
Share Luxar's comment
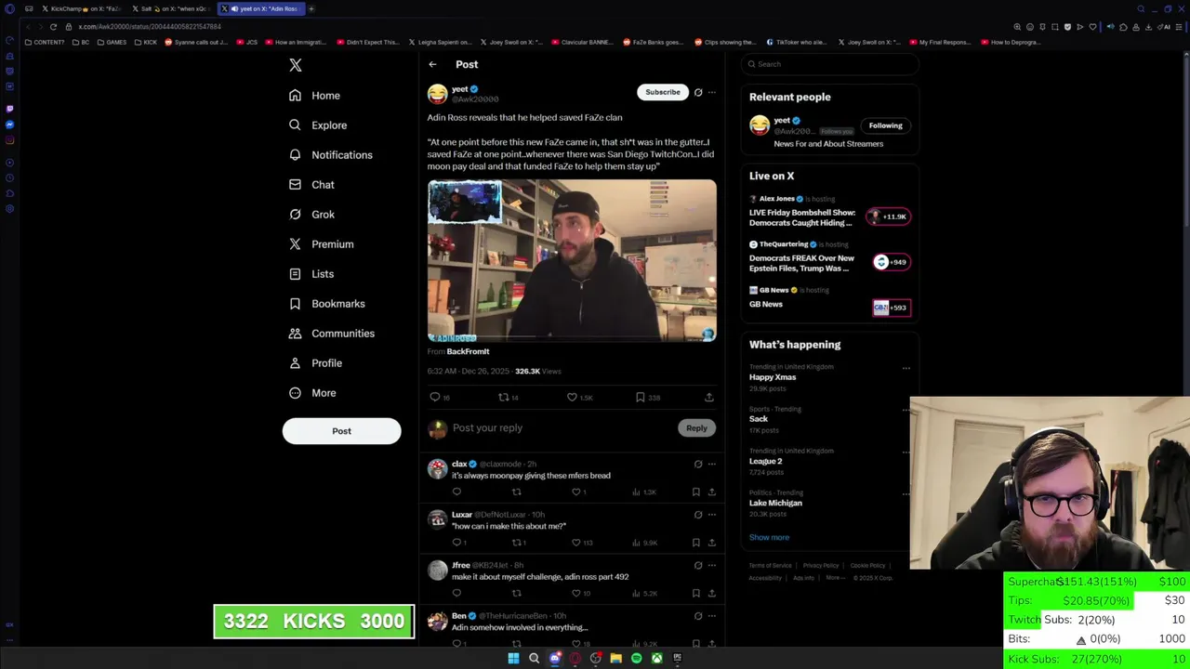712,543
